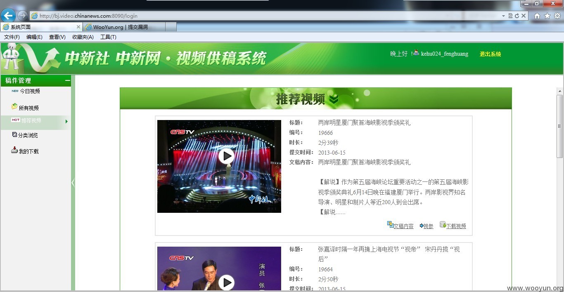This screenshot has height=292, width=564.
Task: Stop loading with the address bar X icon
Action: click(x=523, y=16)
